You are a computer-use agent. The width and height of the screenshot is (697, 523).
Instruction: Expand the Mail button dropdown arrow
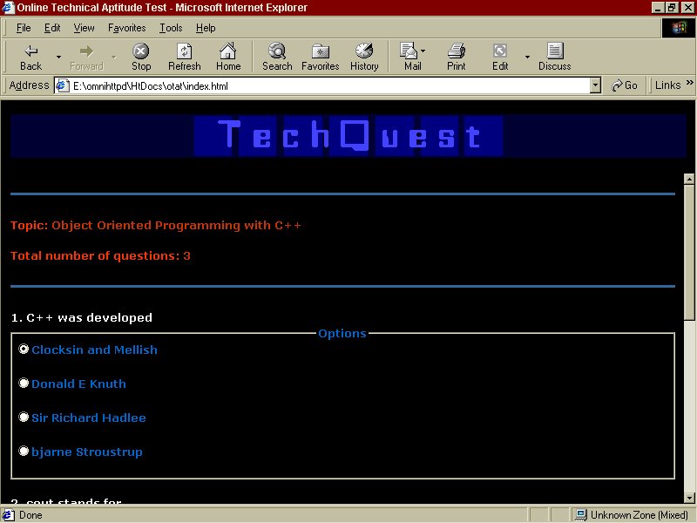(423, 51)
